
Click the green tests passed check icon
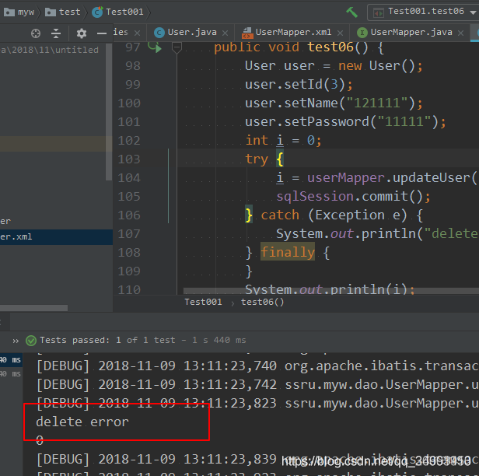(31, 341)
